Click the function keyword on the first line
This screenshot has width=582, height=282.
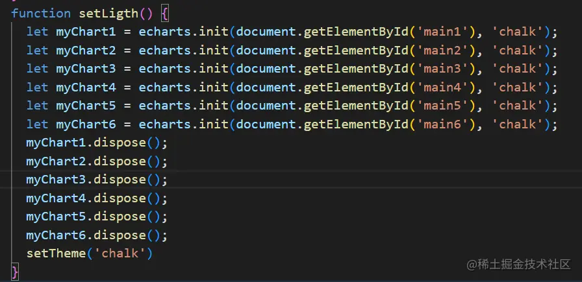(x=41, y=14)
